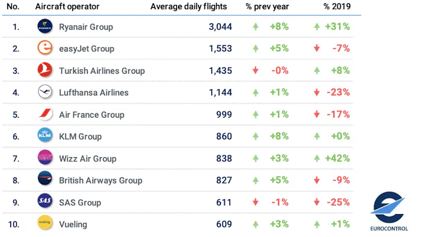Select the British Airways logo
The image size is (421, 237).
click(x=45, y=178)
